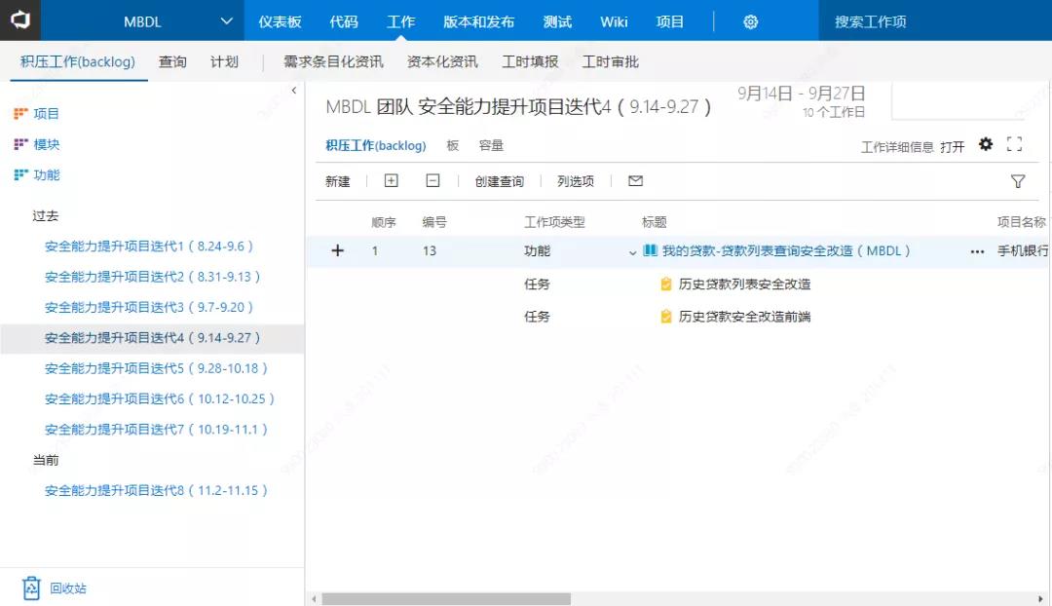Expand all rows with plus-box icon
This screenshot has width=1052, height=606.
pyautogui.click(x=391, y=181)
